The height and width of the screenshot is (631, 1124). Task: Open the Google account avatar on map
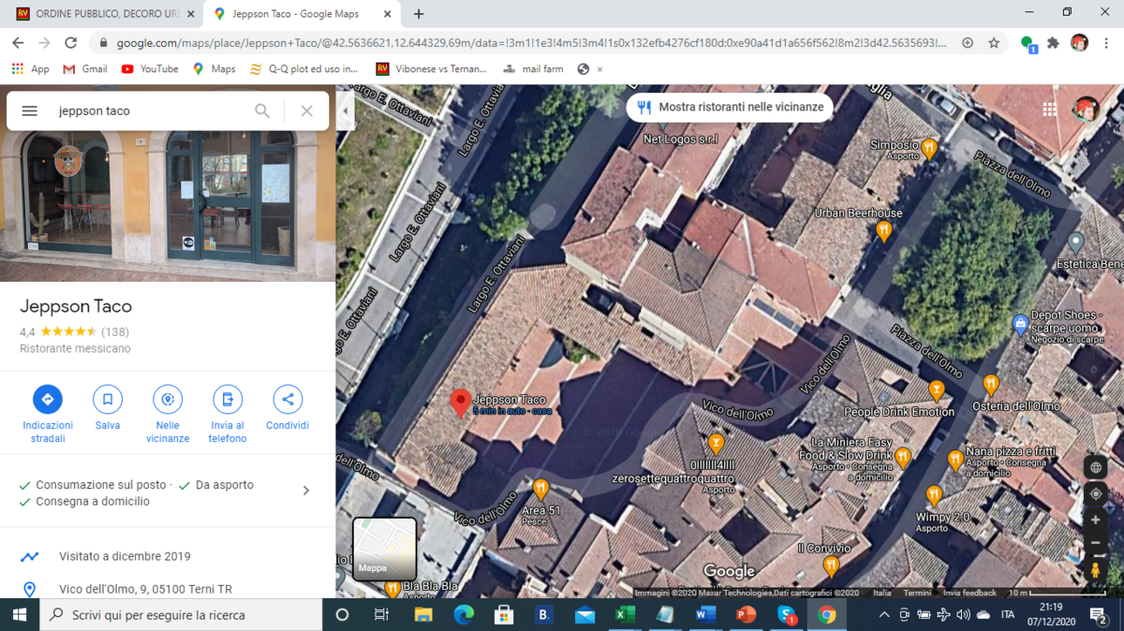(1086, 110)
